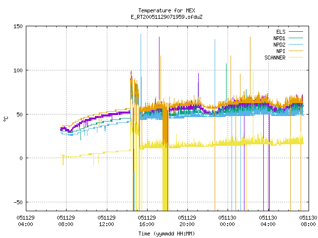The width and height of the screenshot is (318, 238).
Task: Click the NPD2 legend label
Action: [x=279, y=45]
